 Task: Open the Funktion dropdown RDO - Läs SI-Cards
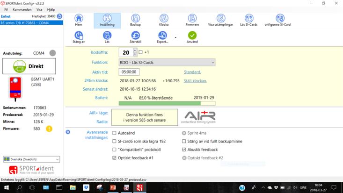tap(167, 63)
